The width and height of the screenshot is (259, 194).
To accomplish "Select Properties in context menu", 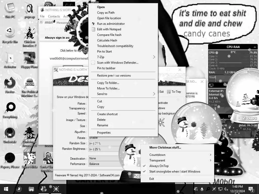I will (123, 133).
